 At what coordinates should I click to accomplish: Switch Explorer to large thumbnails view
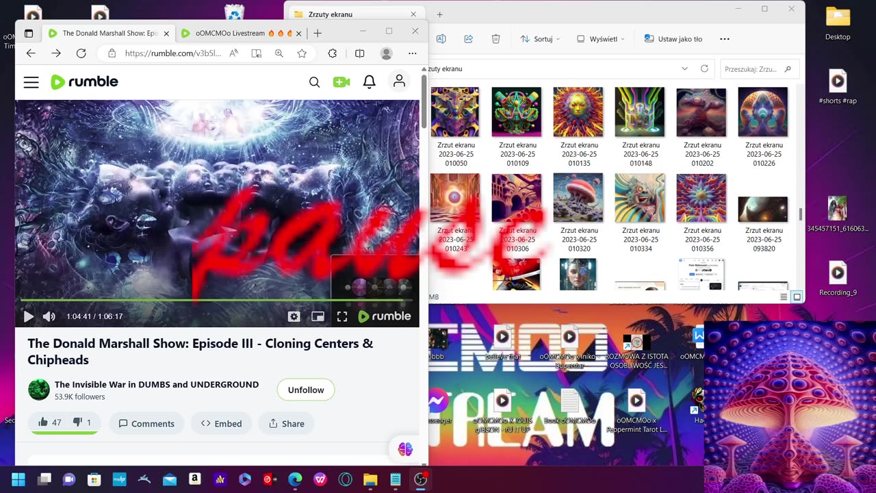tap(797, 296)
